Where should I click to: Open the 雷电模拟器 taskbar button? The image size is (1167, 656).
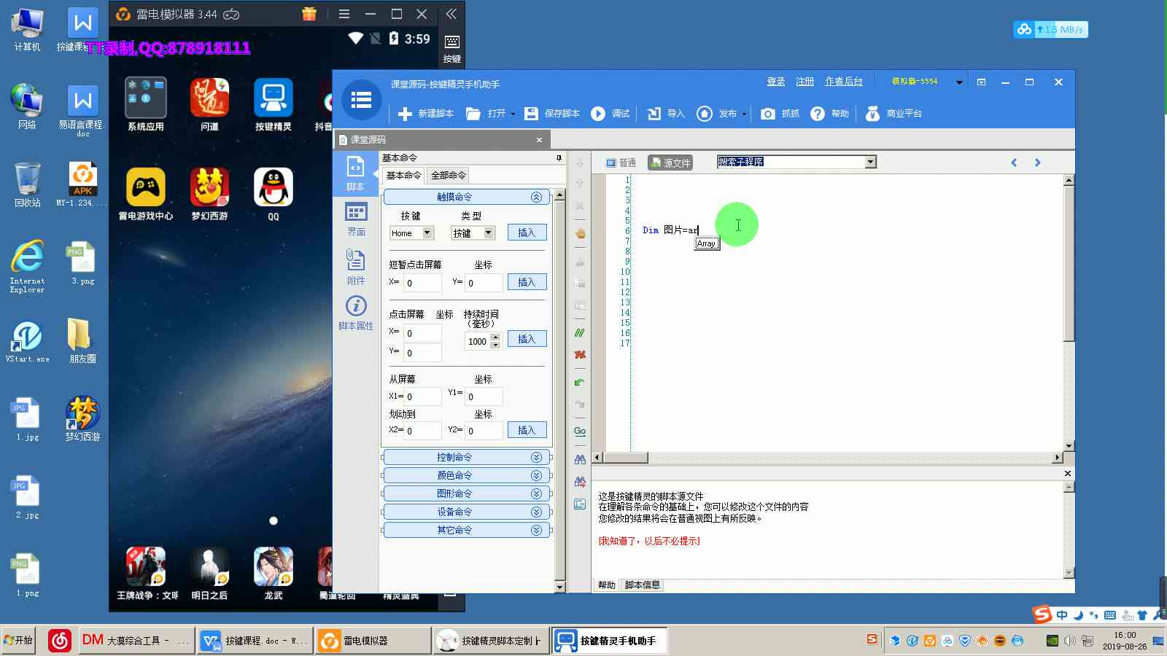click(372, 641)
